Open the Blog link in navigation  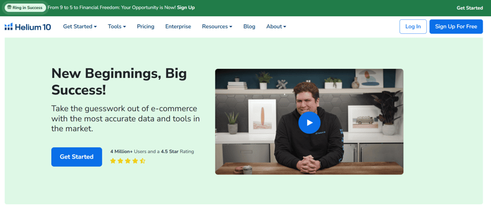249,27
